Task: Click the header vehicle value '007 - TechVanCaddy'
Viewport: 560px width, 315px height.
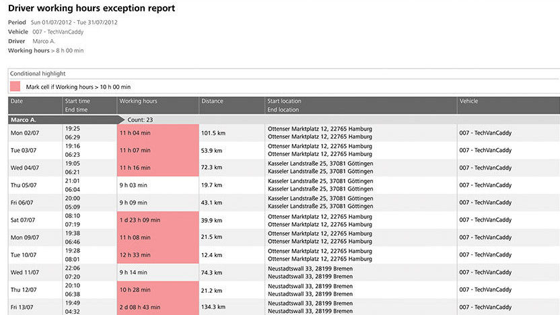Action: 58,32
